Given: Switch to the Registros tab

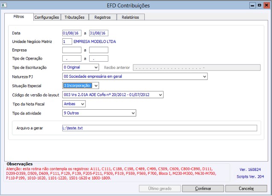Looking at the screenshot, I should tap(102, 17).
